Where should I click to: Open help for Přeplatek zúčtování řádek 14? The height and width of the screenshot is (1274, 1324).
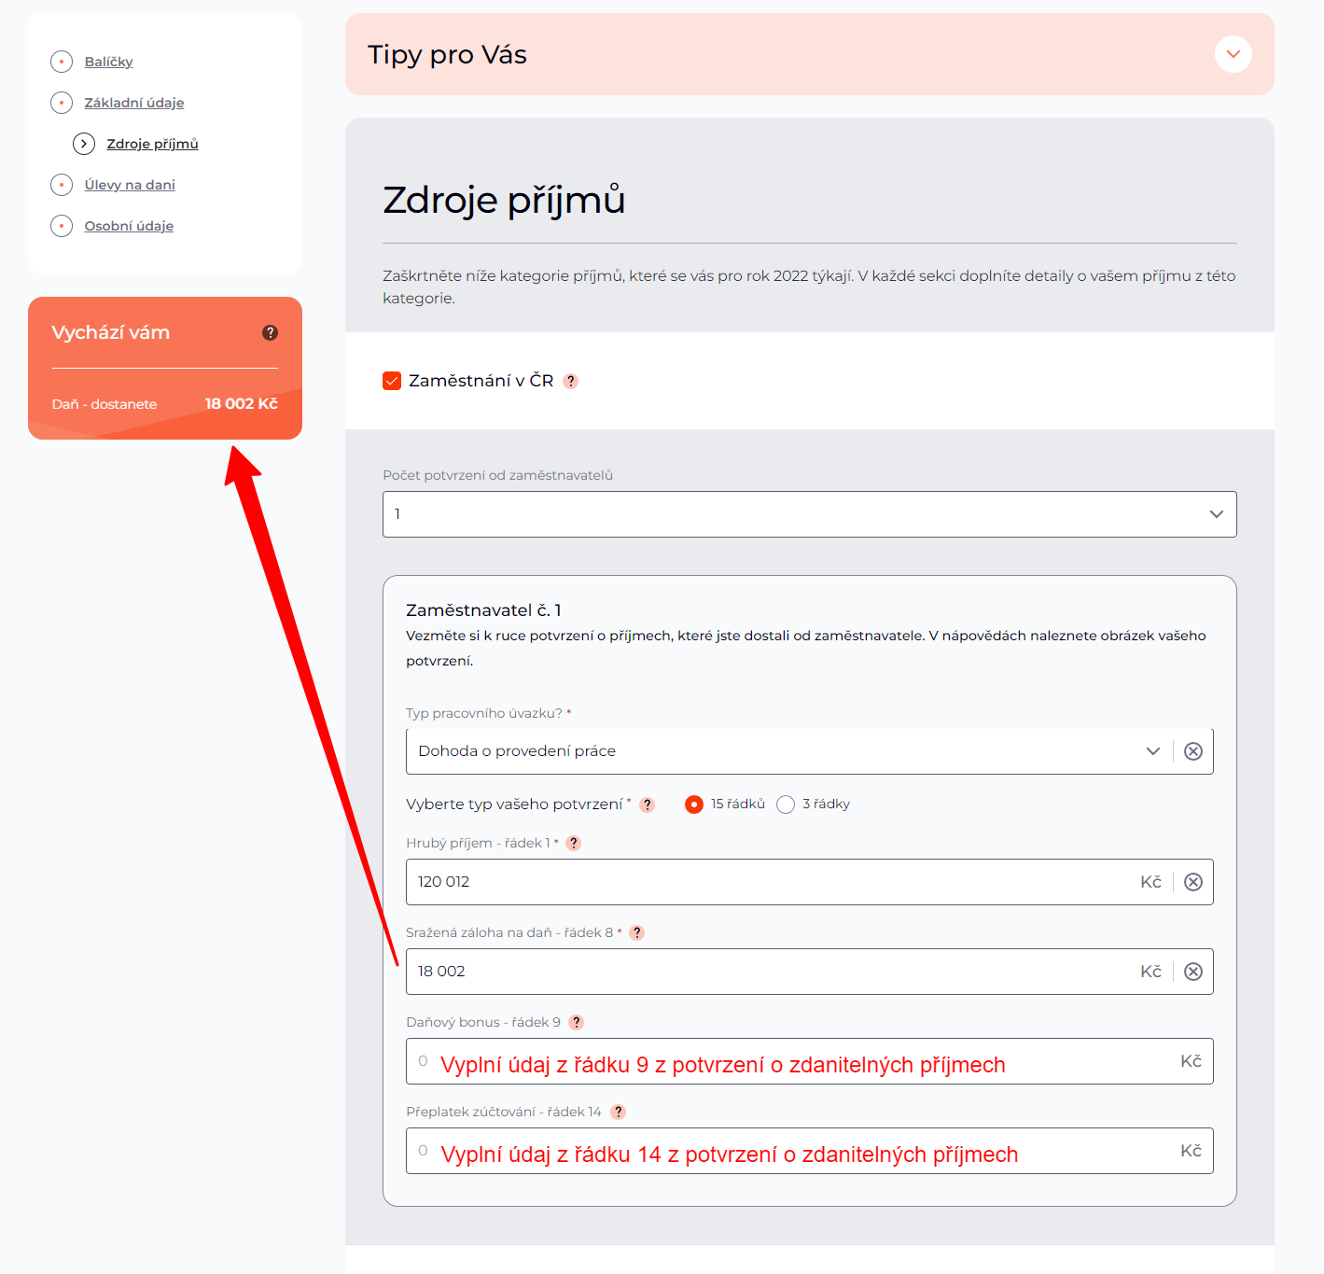click(618, 1112)
